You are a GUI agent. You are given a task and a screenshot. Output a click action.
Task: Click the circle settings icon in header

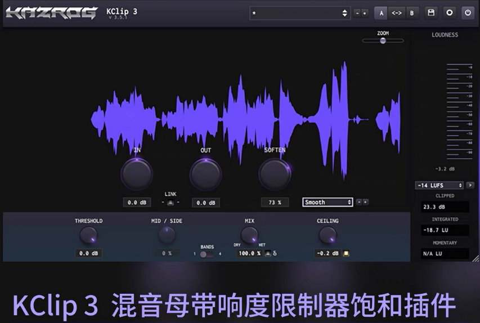(x=450, y=13)
